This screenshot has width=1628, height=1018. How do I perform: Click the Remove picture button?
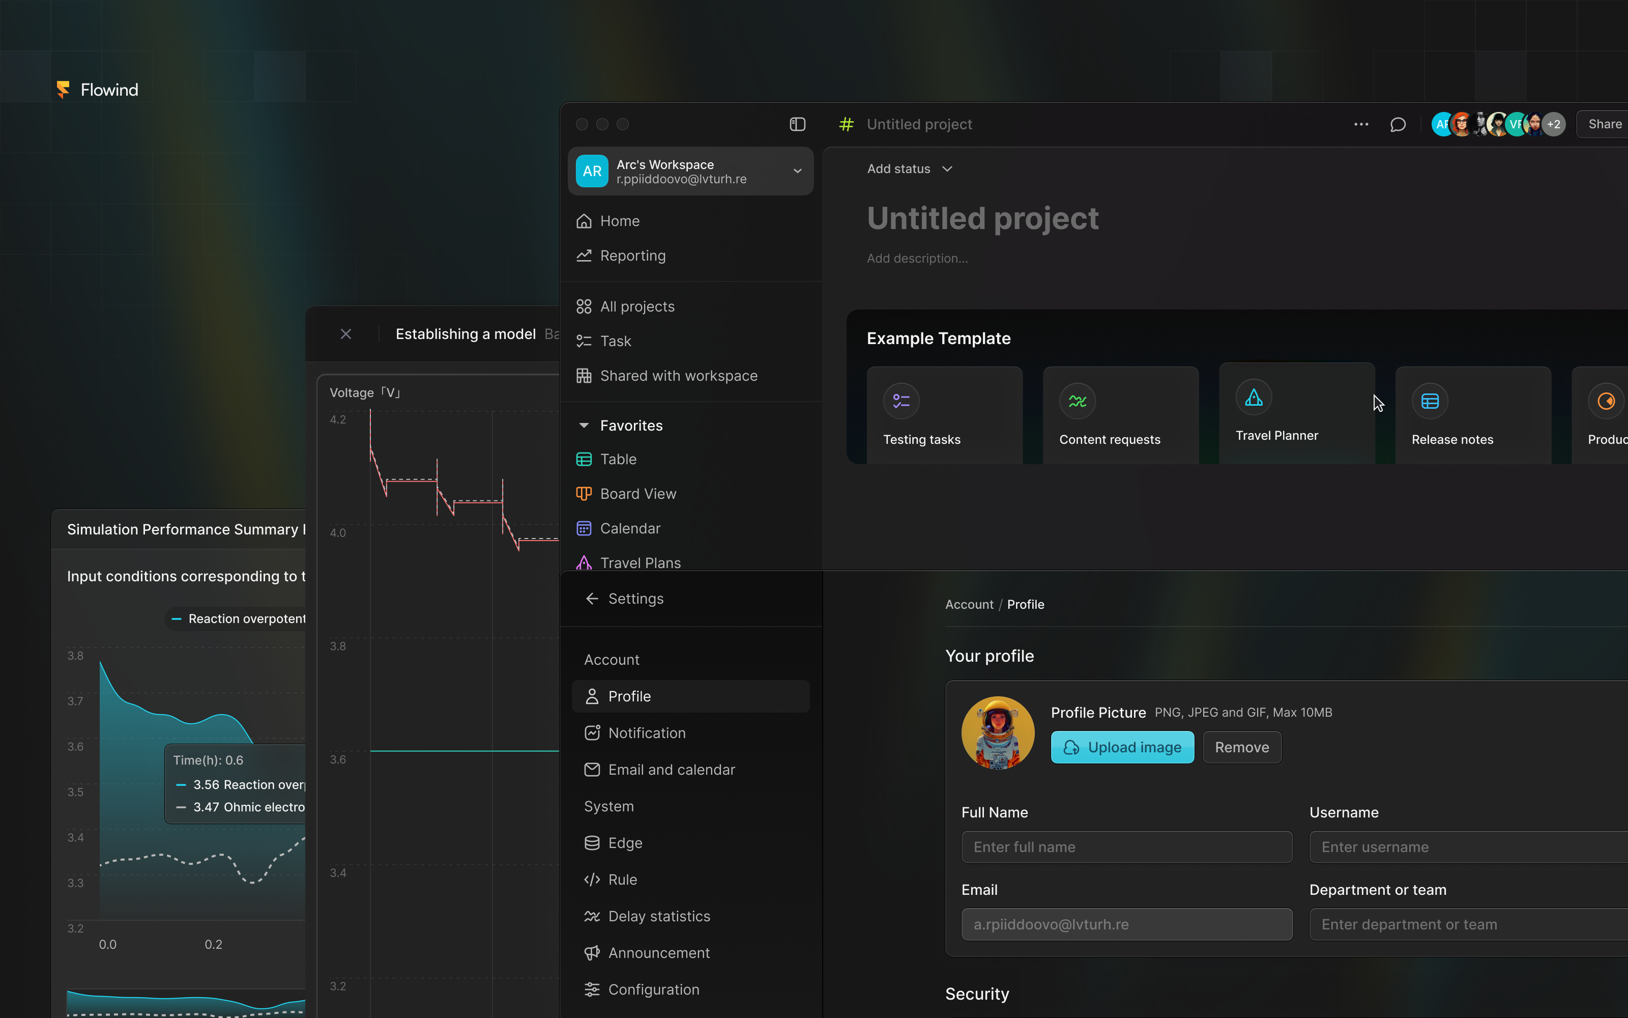tap(1242, 747)
